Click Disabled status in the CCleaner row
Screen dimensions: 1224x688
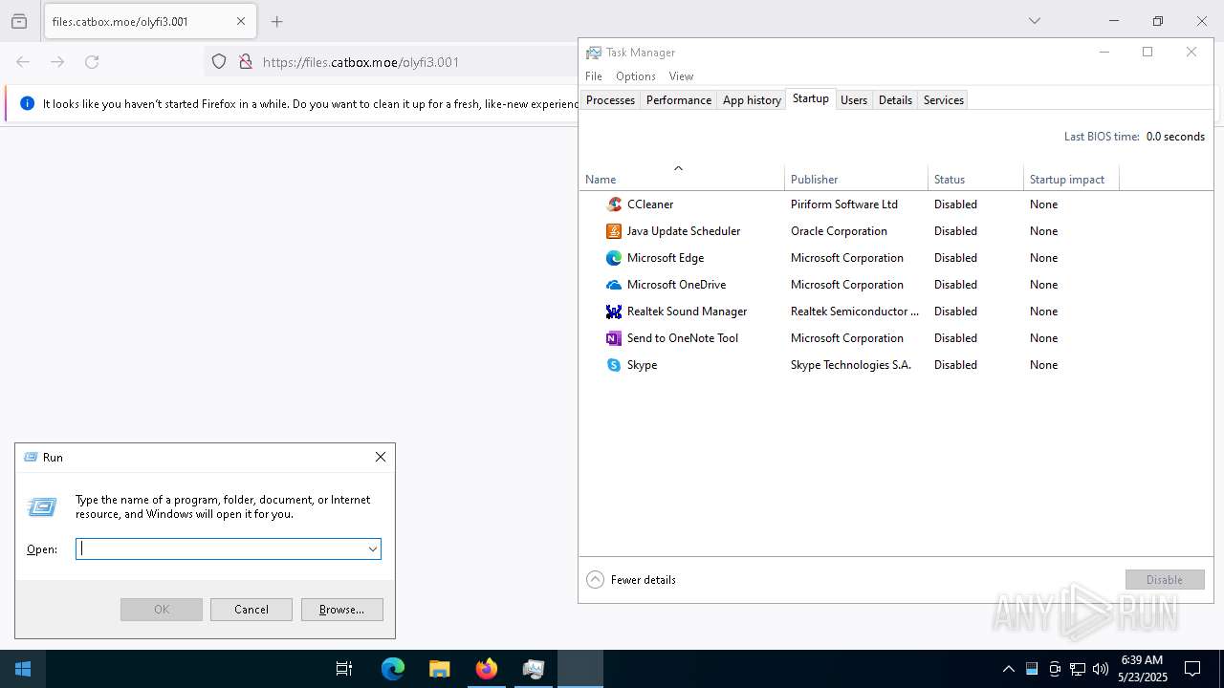[955, 204]
